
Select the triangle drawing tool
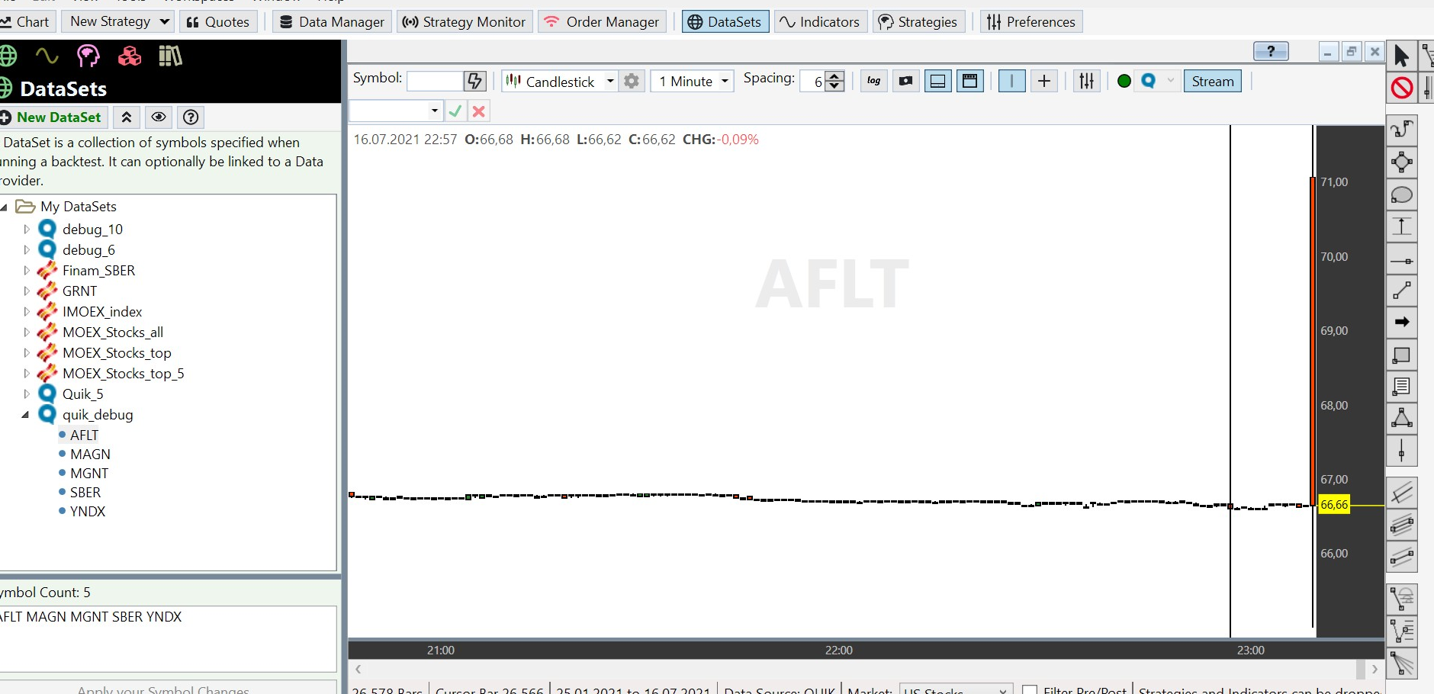[x=1401, y=418]
